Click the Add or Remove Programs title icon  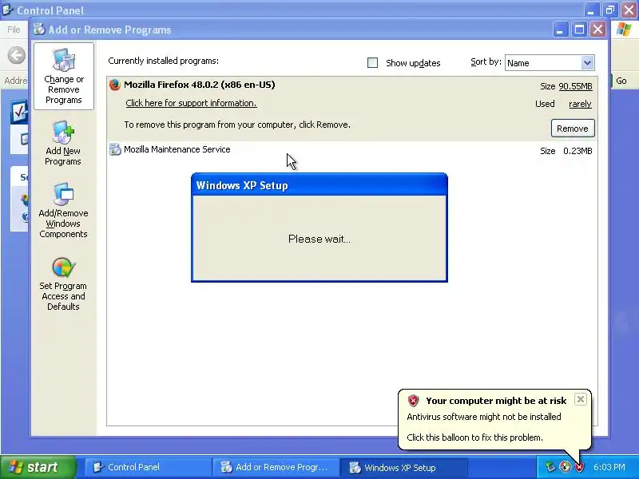click(x=39, y=30)
